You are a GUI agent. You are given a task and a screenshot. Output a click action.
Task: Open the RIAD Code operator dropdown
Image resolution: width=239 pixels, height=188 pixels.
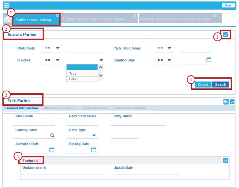[58, 48]
